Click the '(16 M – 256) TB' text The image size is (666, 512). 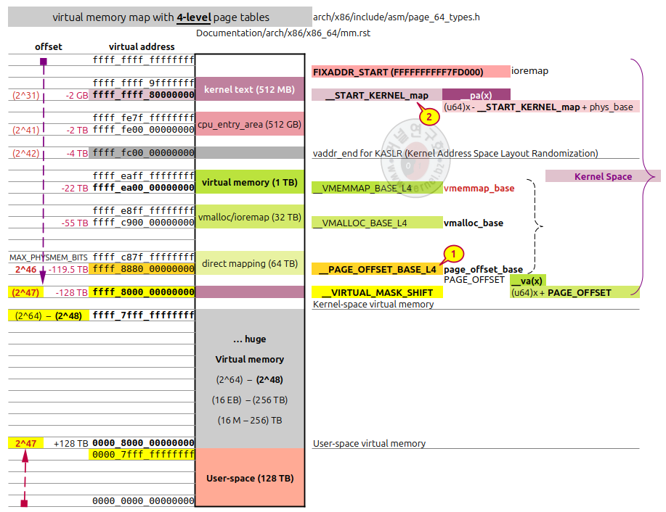[250, 421]
